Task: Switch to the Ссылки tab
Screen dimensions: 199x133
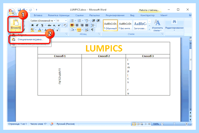Action: tap(80, 15)
